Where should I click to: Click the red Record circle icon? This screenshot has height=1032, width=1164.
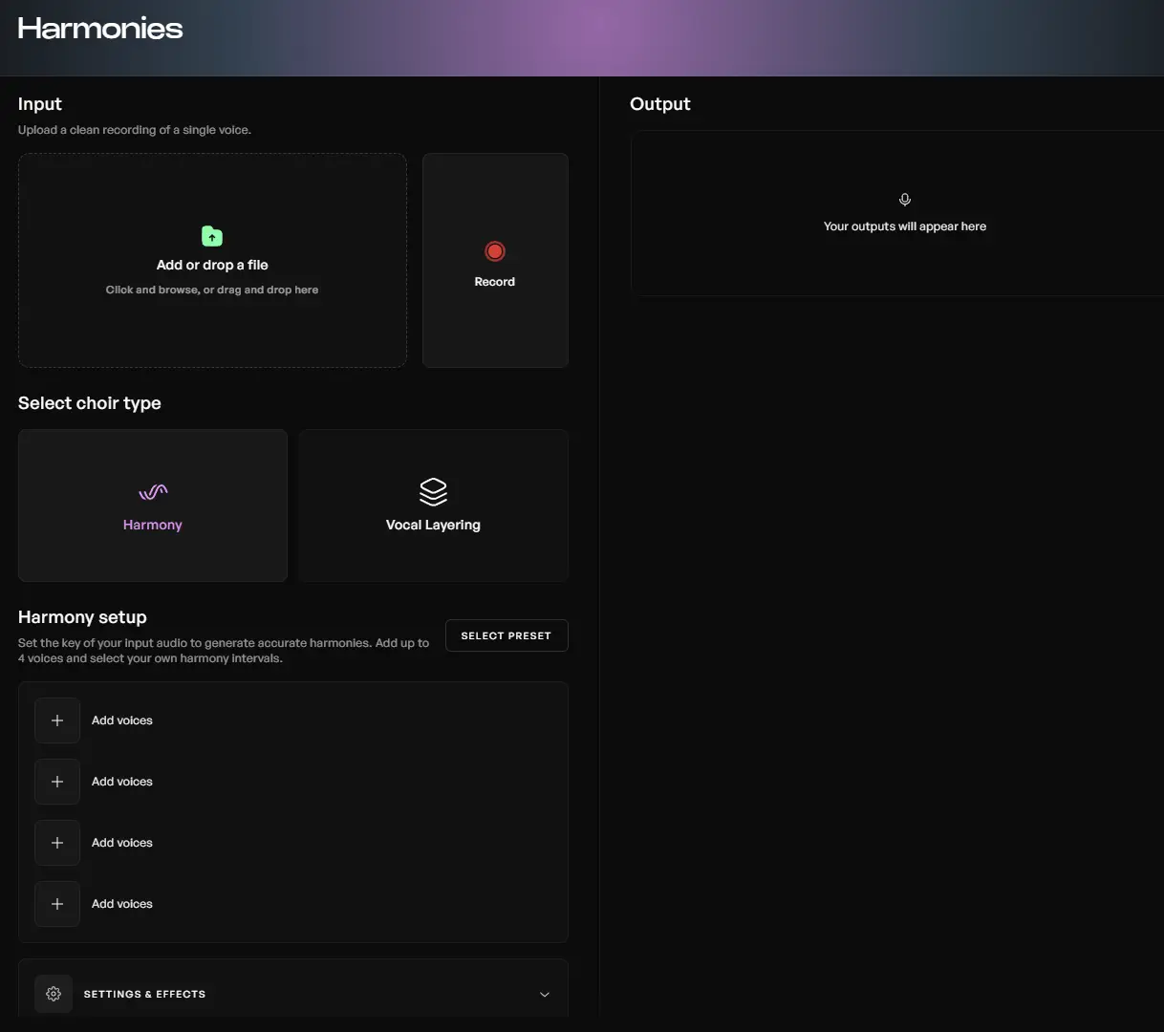(x=495, y=251)
